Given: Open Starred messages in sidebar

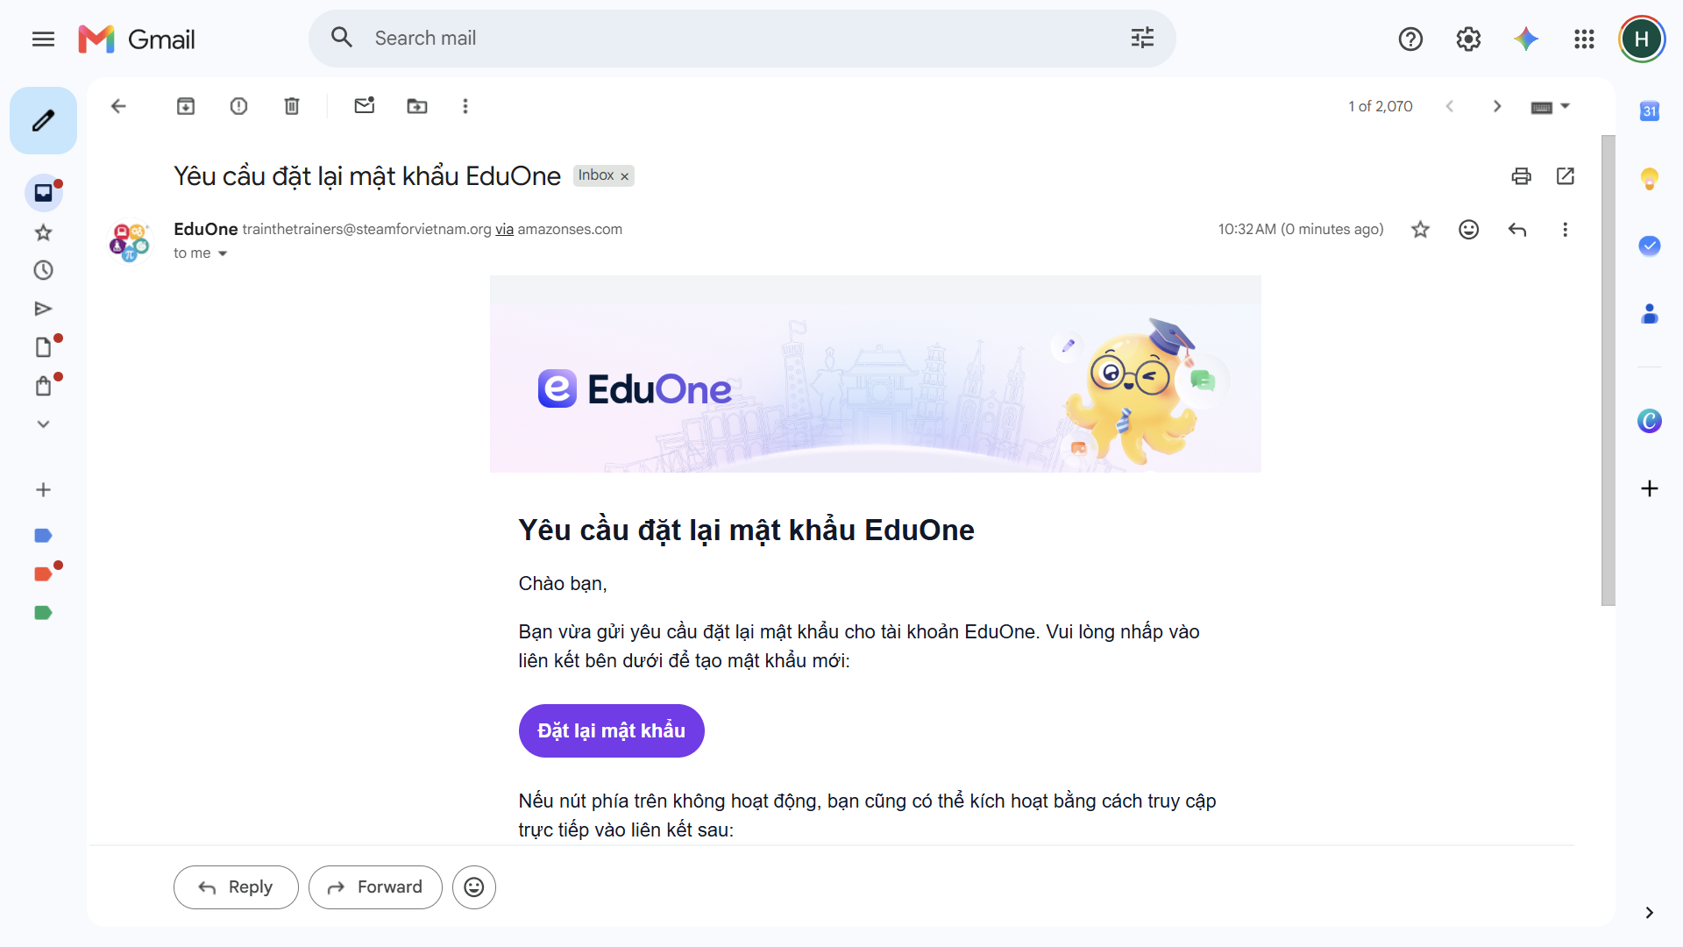Looking at the screenshot, I should [x=43, y=232].
